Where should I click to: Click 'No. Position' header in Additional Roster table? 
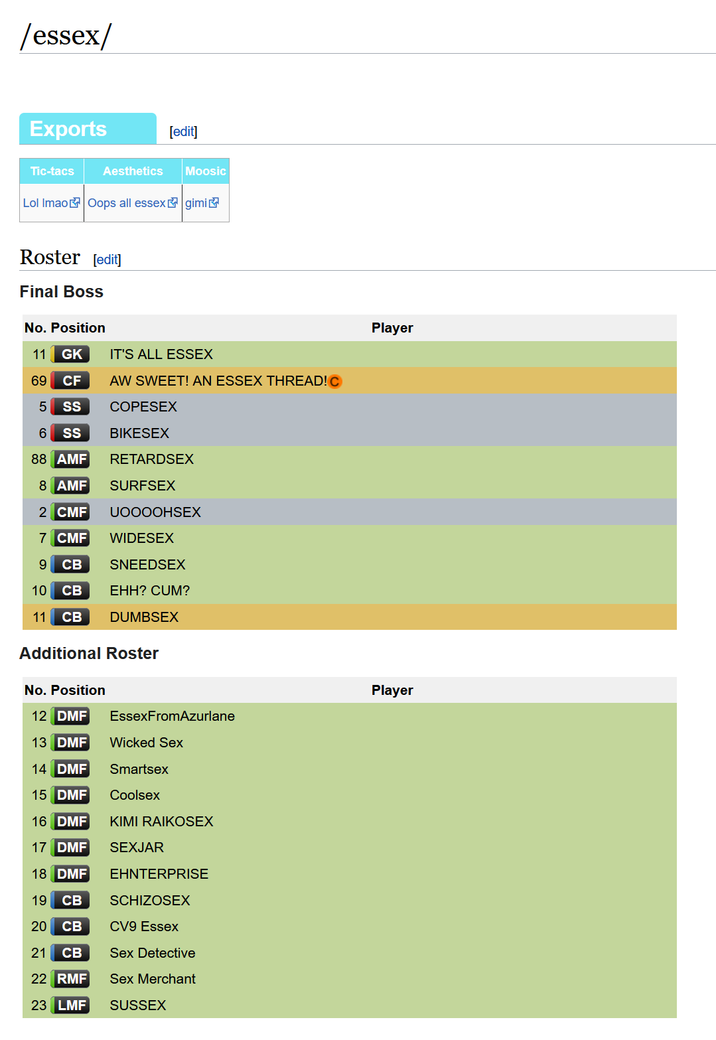pyautogui.click(x=65, y=690)
